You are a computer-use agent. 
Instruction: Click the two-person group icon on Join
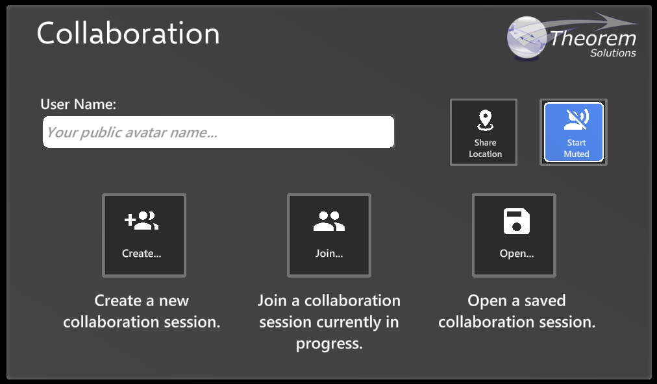328,221
